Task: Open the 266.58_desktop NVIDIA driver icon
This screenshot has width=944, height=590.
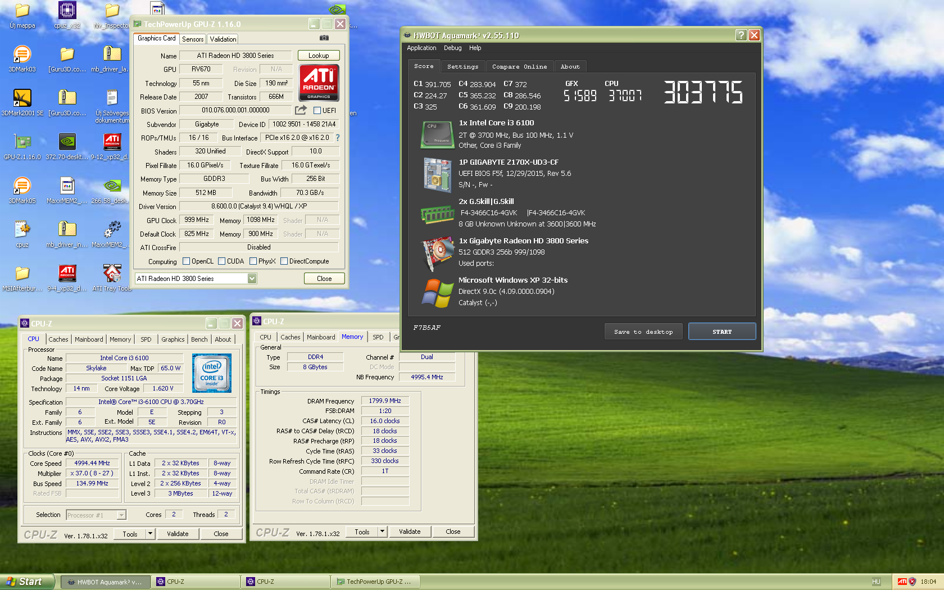Action: click(x=112, y=190)
